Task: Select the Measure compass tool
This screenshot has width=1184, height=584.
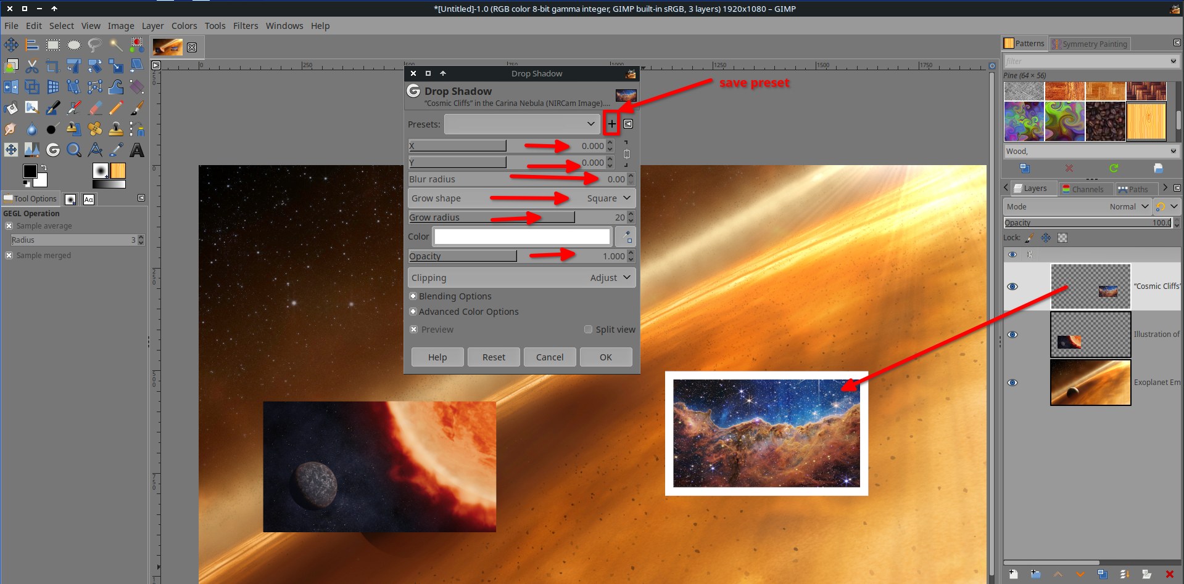Action: click(95, 150)
